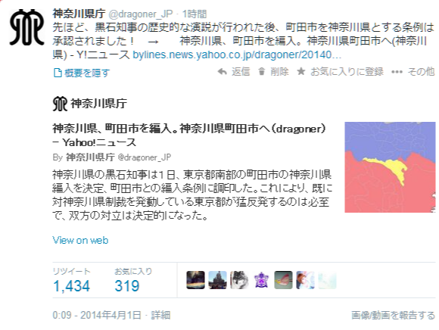Click the purple emblem retweeter avatar

click(261, 280)
